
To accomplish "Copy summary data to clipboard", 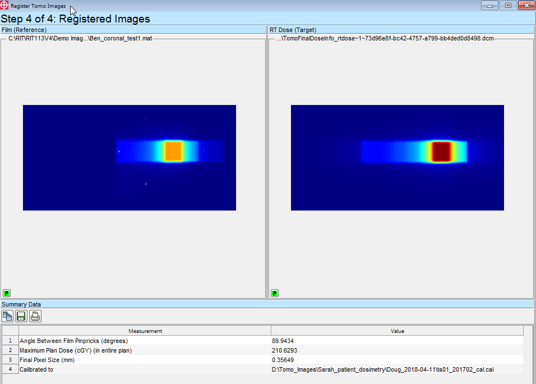I will click(x=7, y=316).
